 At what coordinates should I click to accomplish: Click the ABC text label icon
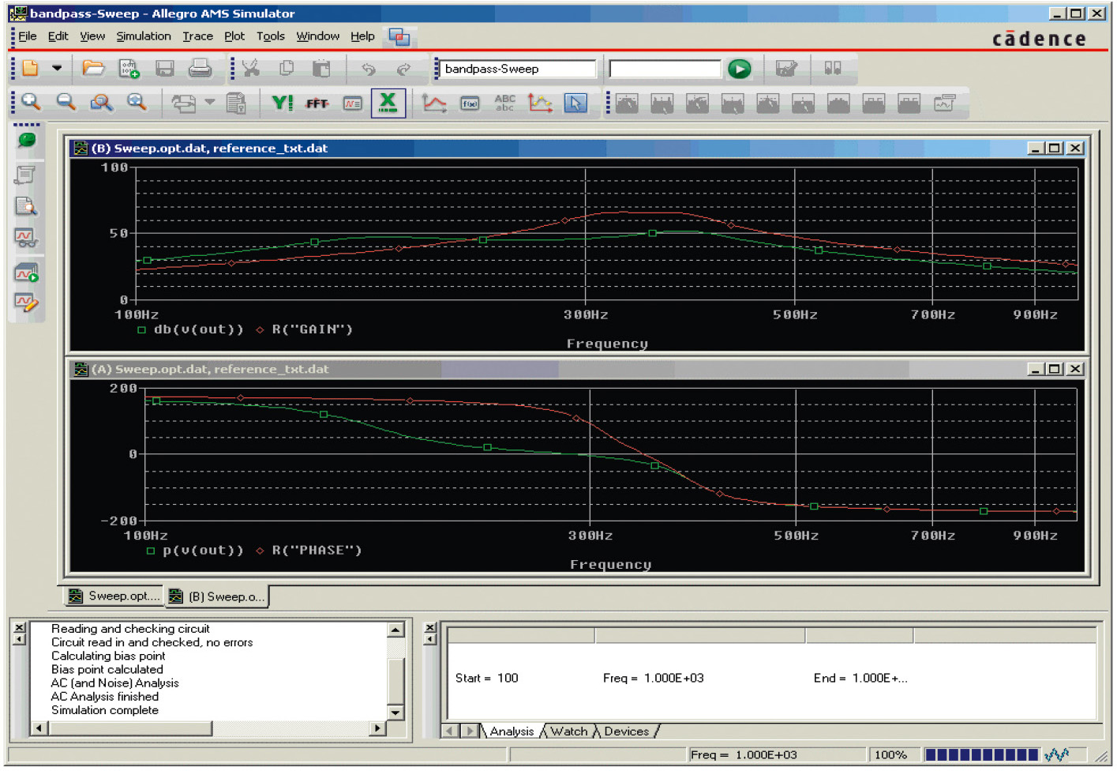point(504,103)
